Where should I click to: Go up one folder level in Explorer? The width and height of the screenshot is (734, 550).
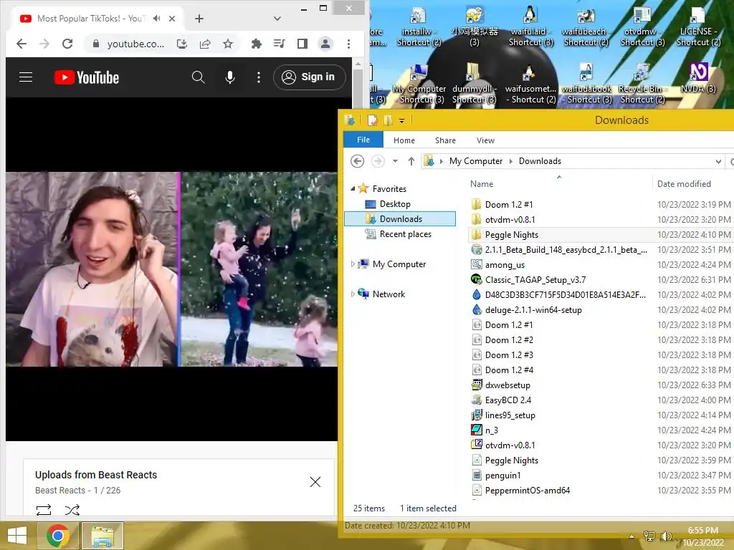coord(411,161)
